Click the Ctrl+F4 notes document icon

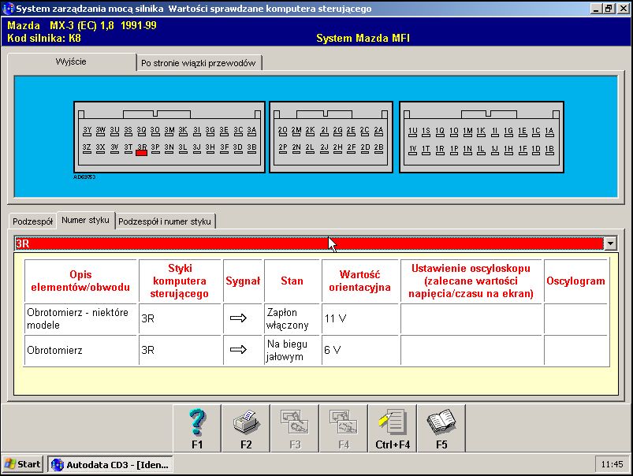(393, 429)
